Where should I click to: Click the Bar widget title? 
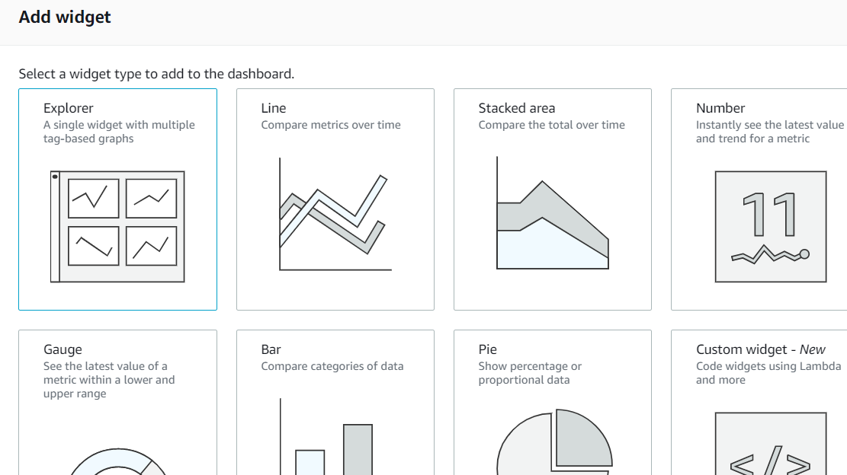[x=271, y=349]
